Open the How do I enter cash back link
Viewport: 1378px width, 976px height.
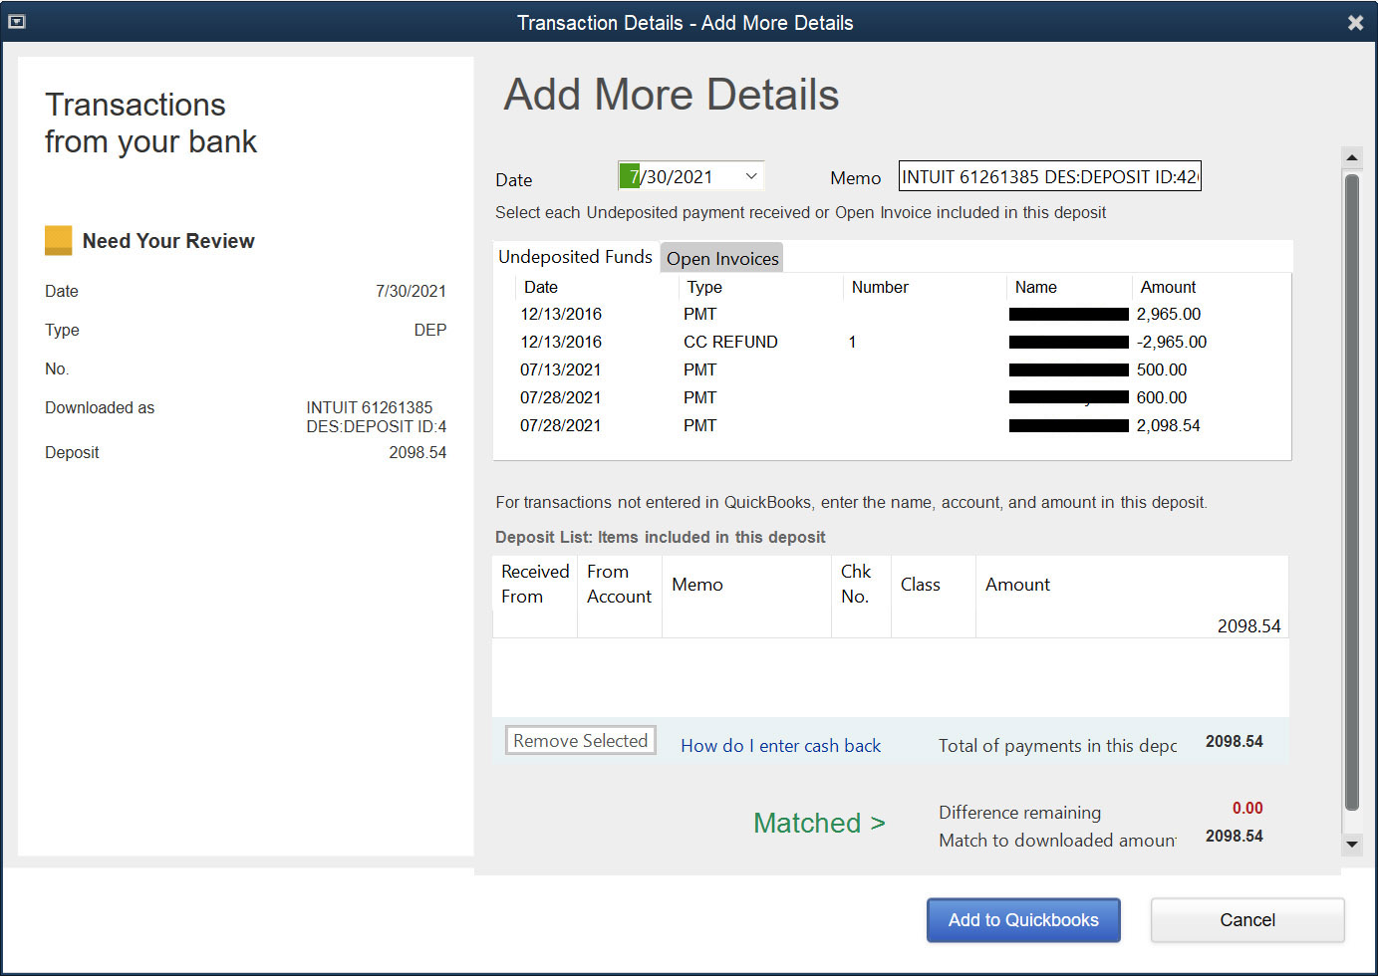tap(780, 745)
